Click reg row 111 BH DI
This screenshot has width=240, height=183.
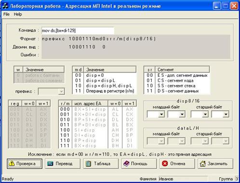coord(29,146)
